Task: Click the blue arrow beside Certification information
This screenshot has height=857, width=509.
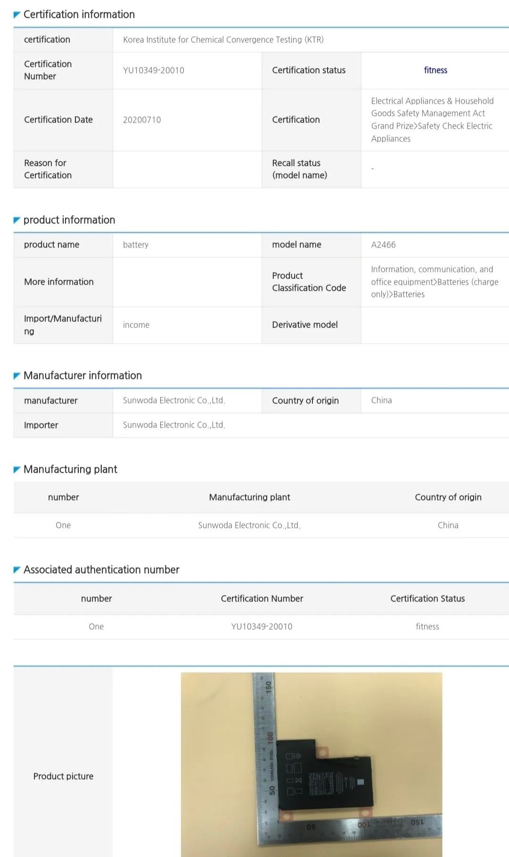Action: [17, 15]
